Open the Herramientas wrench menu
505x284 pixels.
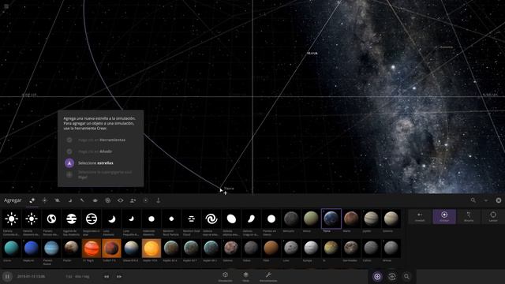click(x=268, y=277)
